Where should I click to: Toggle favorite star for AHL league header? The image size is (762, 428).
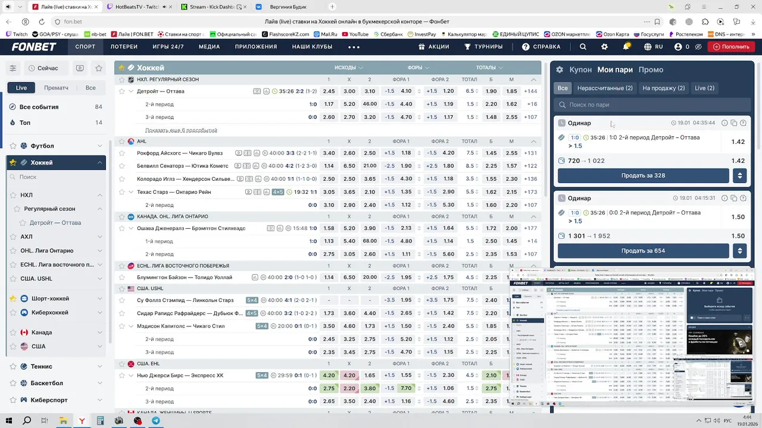pyautogui.click(x=122, y=141)
